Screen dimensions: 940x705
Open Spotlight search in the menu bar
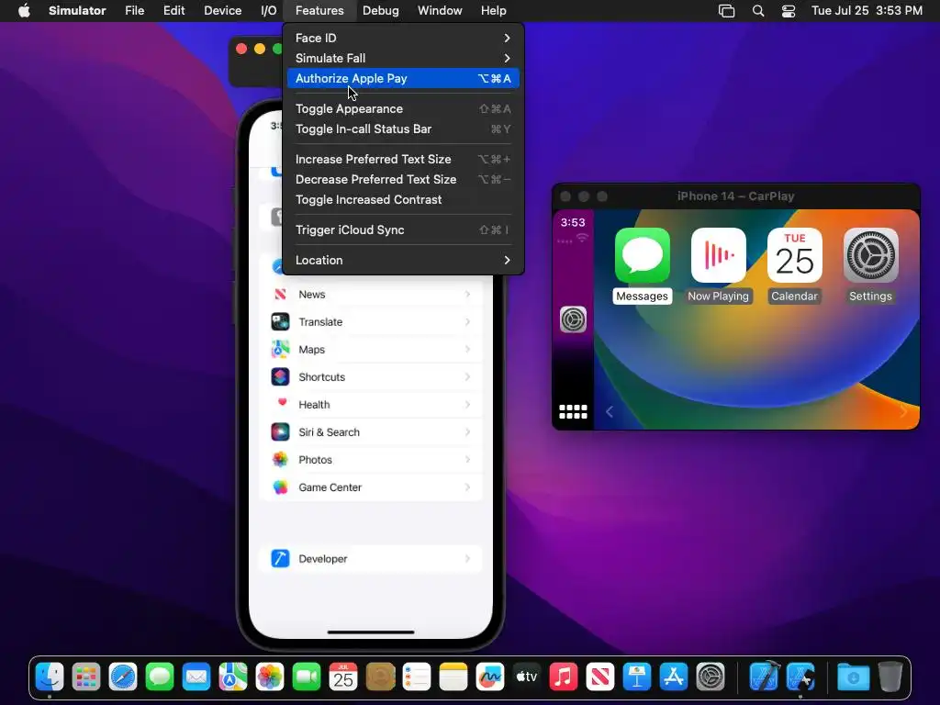click(x=757, y=11)
